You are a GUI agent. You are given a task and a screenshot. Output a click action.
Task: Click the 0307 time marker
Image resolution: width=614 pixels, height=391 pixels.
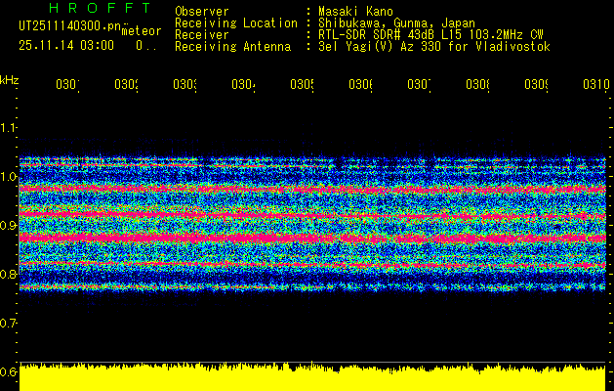(x=419, y=84)
